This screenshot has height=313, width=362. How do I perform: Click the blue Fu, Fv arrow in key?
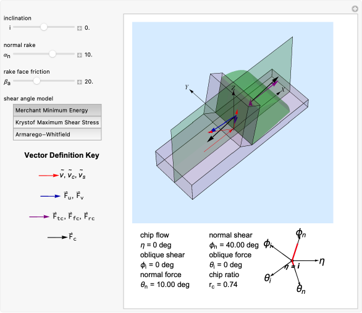coord(50,196)
